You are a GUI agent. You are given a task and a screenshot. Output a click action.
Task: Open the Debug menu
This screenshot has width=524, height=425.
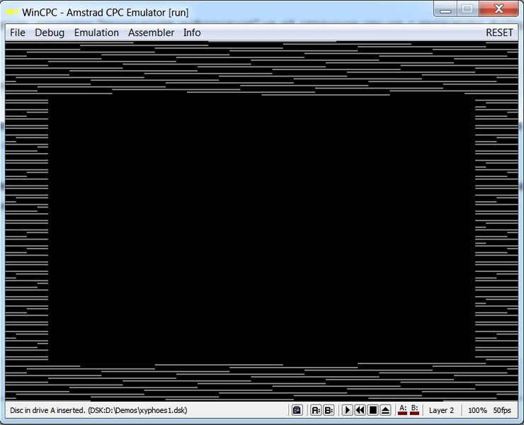point(50,33)
